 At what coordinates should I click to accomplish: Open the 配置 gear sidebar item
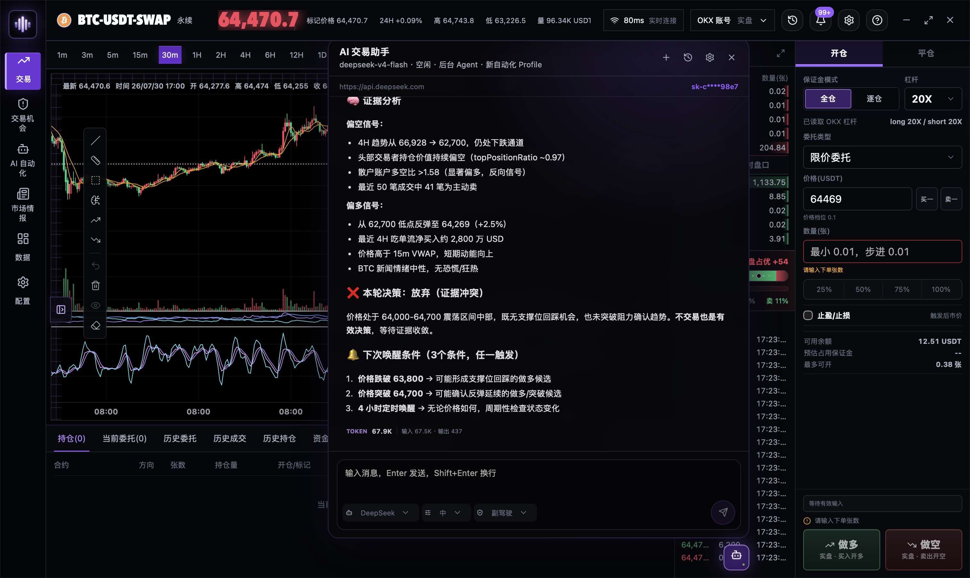point(22,290)
